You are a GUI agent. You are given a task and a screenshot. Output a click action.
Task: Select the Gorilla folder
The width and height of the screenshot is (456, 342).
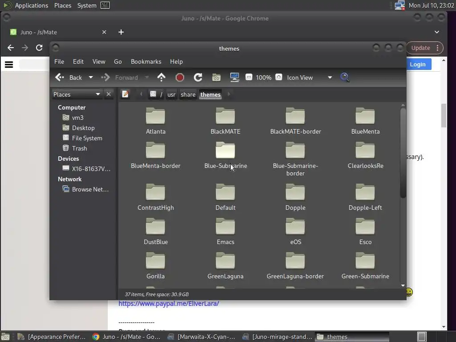(x=155, y=266)
